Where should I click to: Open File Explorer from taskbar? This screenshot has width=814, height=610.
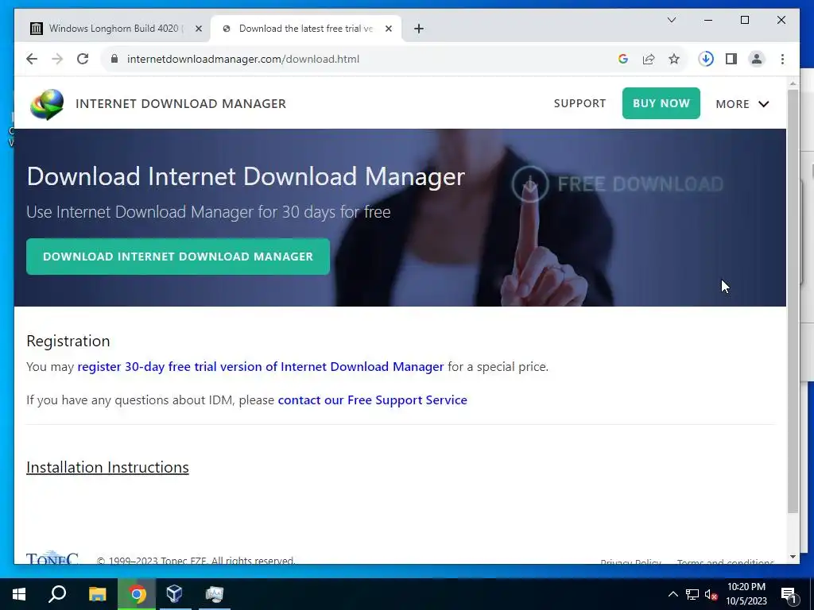[97, 594]
